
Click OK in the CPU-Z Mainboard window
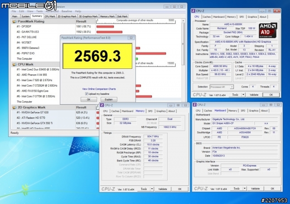(x=272, y=189)
